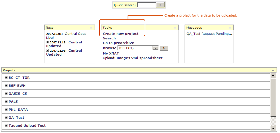
Task: Click the spreadsheet upload link
Action: (x=152, y=58)
